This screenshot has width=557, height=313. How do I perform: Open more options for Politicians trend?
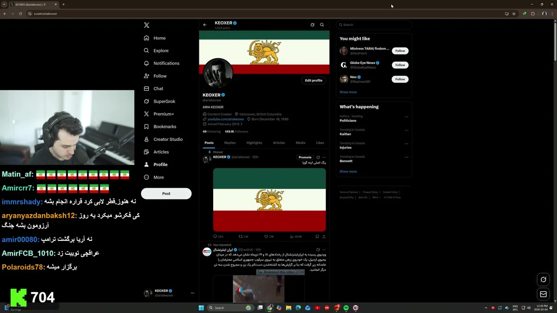(406, 117)
